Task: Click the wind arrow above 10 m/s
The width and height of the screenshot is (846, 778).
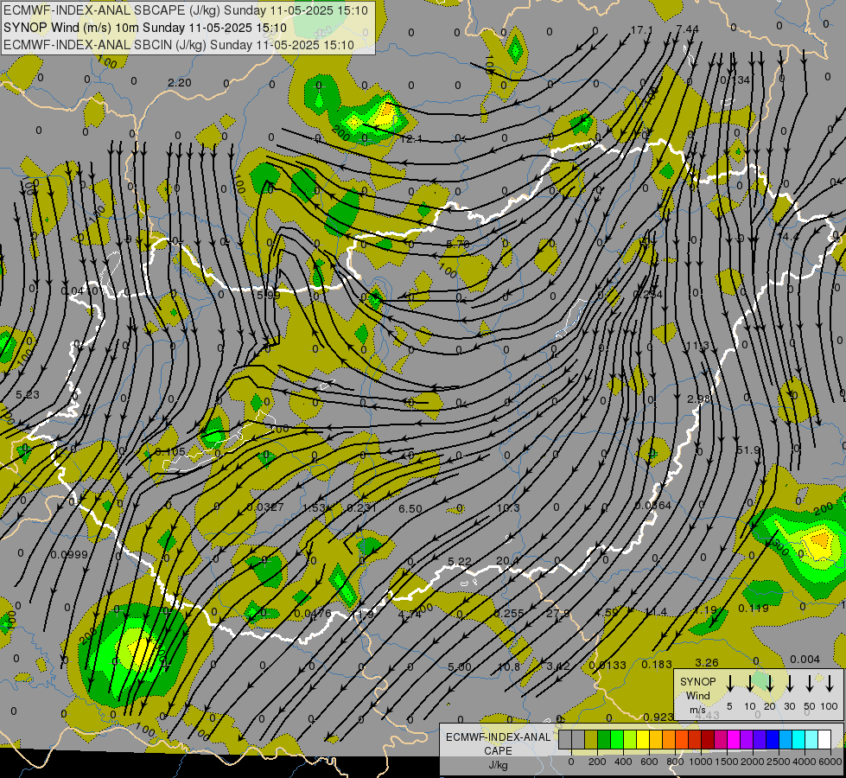Action: point(750,684)
